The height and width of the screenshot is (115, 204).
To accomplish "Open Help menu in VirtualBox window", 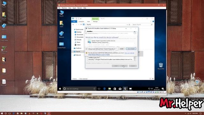I will point(85,8).
